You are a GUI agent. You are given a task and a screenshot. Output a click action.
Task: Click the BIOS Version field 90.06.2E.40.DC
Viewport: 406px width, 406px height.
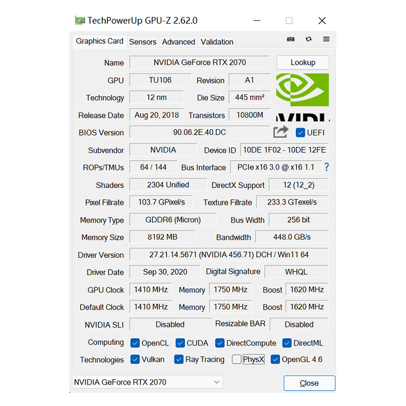(200, 132)
